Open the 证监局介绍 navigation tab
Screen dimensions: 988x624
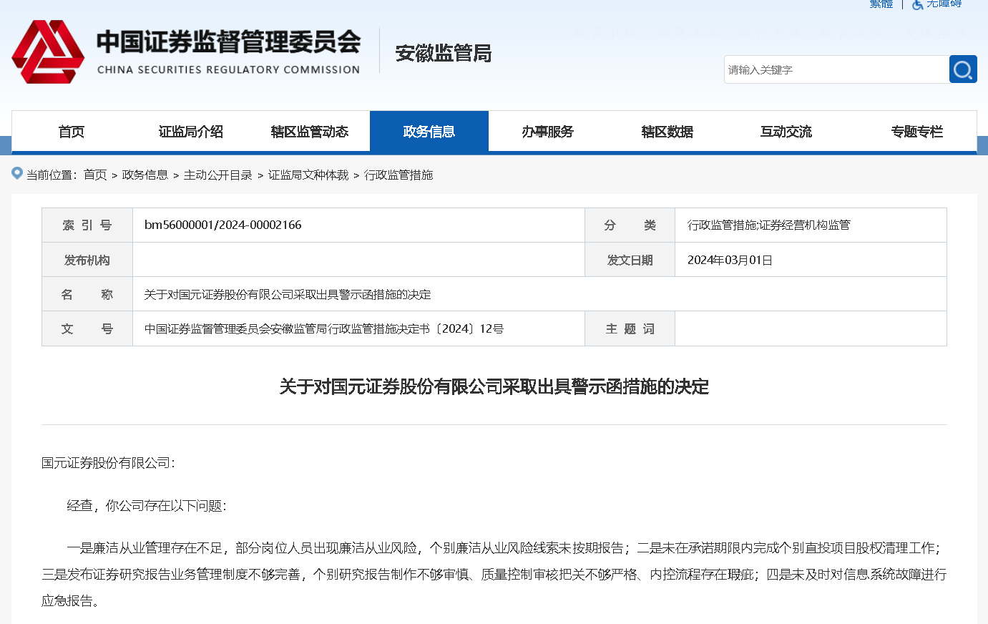point(191,132)
